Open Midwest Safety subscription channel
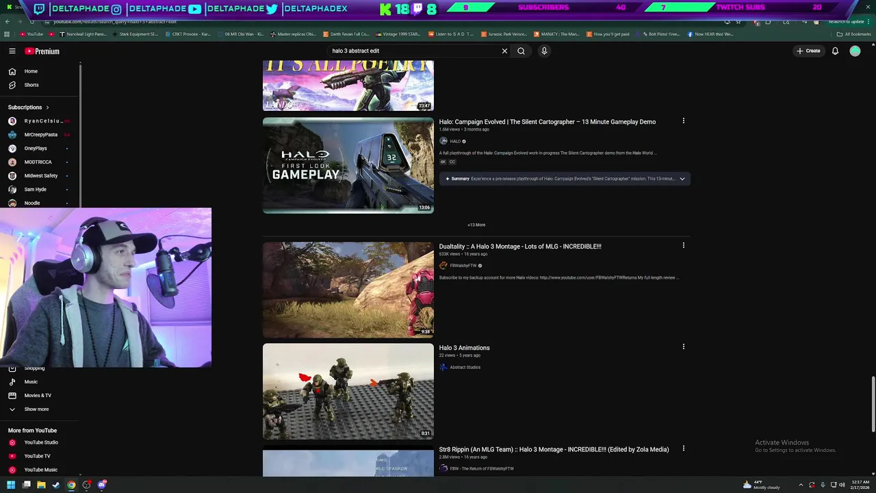 (x=40, y=176)
